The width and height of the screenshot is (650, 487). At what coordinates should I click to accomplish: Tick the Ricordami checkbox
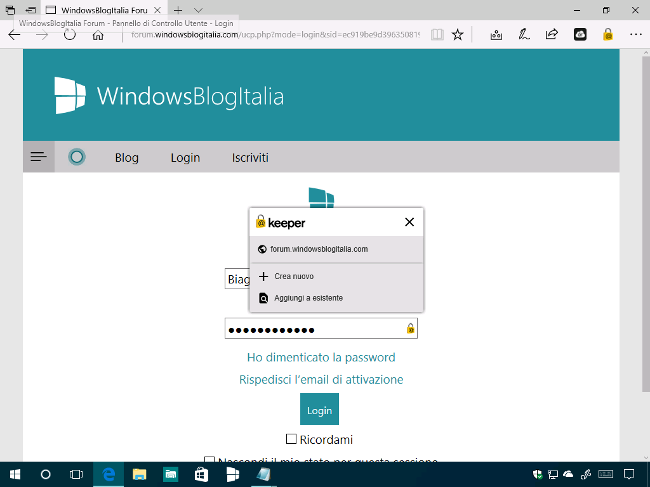point(291,439)
